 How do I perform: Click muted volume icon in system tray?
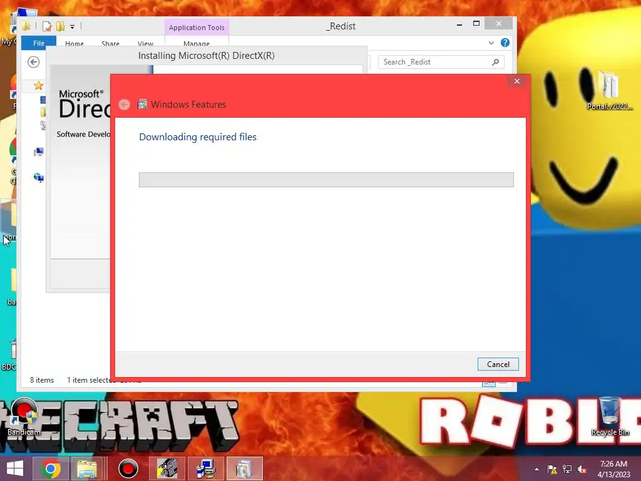point(582,469)
